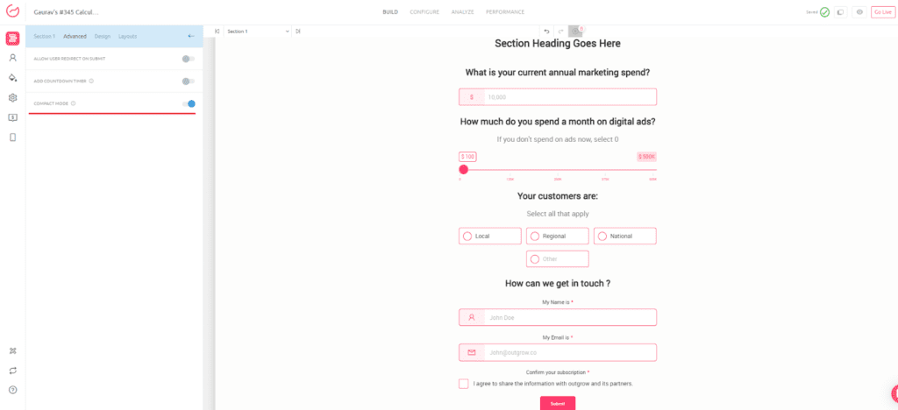Switch to the Configure tab

(x=424, y=12)
